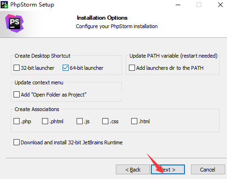This screenshot has width=227, height=179.
Task: Uncheck the 64-bit launcher checkbox
Action: point(65,68)
